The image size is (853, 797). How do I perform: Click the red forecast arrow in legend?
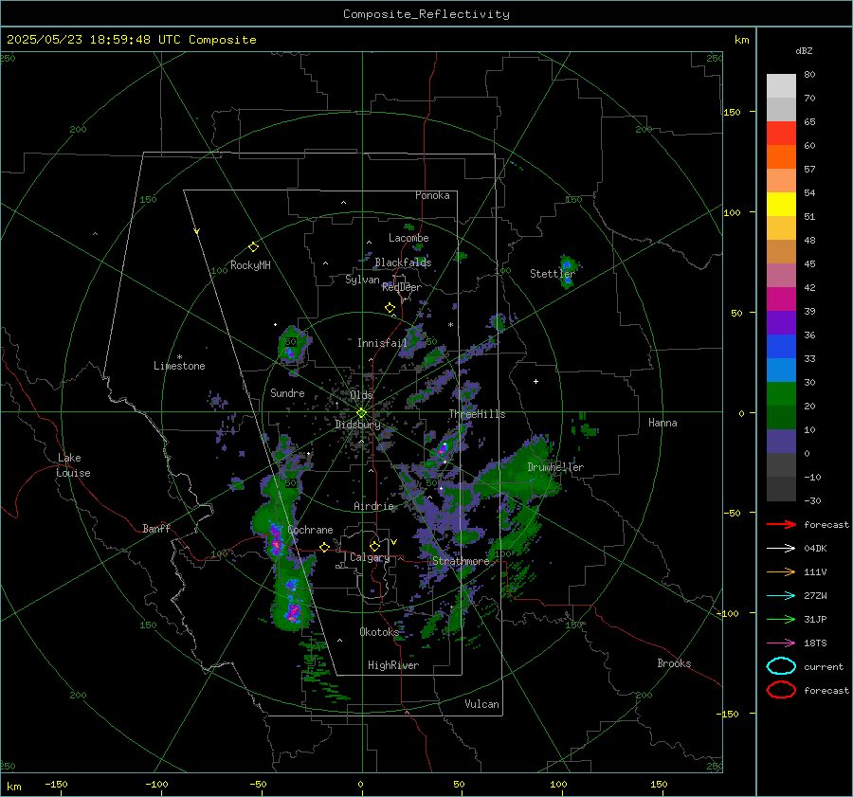coord(781,524)
